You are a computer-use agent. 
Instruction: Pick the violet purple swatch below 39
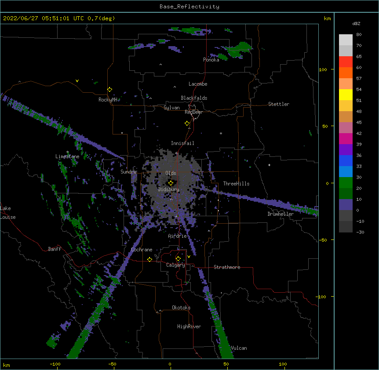tap(346, 150)
